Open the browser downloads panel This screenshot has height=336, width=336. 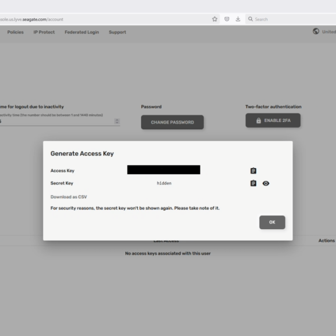238,19
